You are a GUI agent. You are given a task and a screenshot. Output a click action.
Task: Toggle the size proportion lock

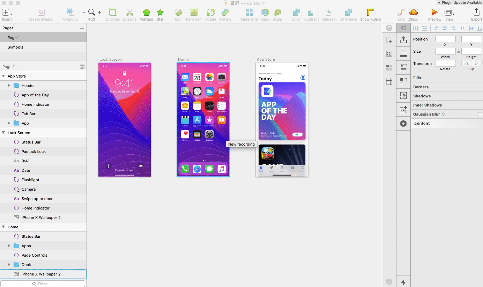(459, 51)
